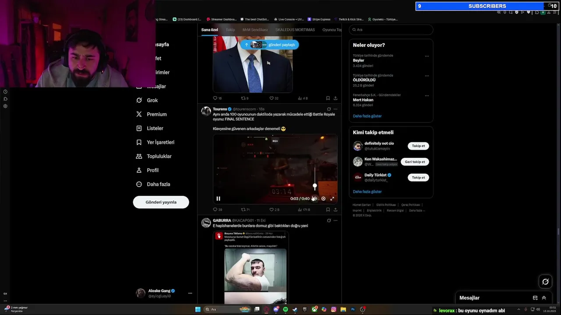The width and height of the screenshot is (561, 315).
Task: Open Premium in the X sidebar
Action: (x=151, y=114)
